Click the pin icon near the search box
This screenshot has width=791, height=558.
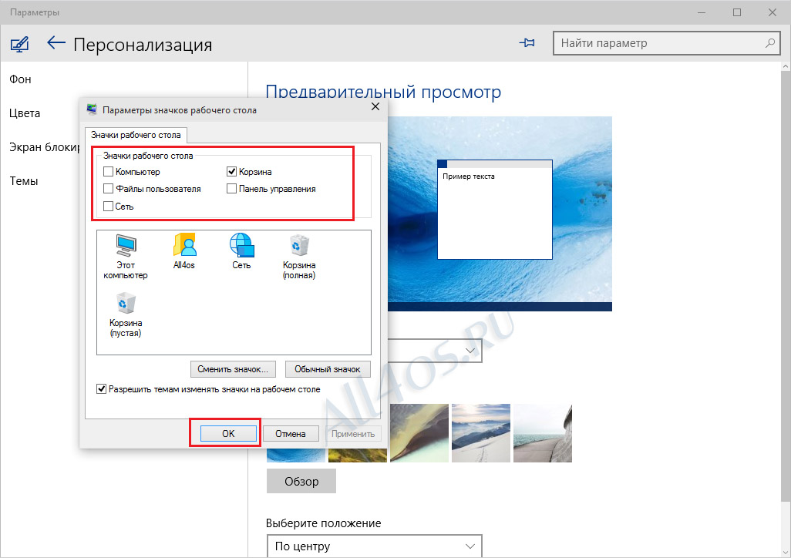(x=527, y=43)
